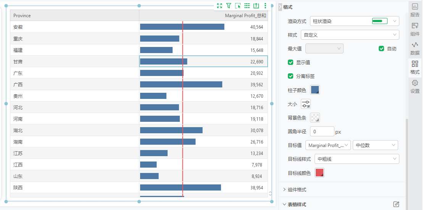
Task: Open the 背景色条 transparent swatch
Action: (x=315, y=118)
